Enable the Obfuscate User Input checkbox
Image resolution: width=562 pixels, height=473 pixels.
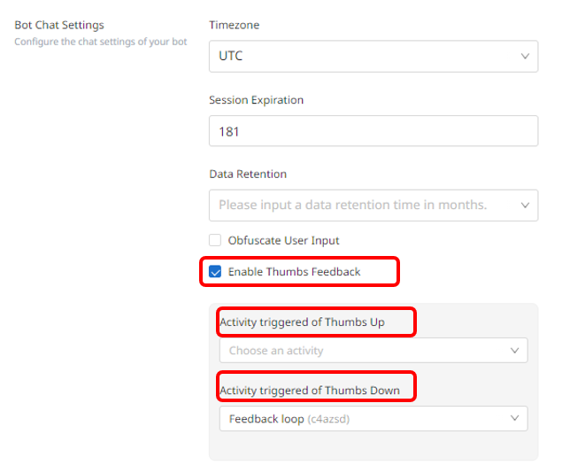[x=215, y=240]
